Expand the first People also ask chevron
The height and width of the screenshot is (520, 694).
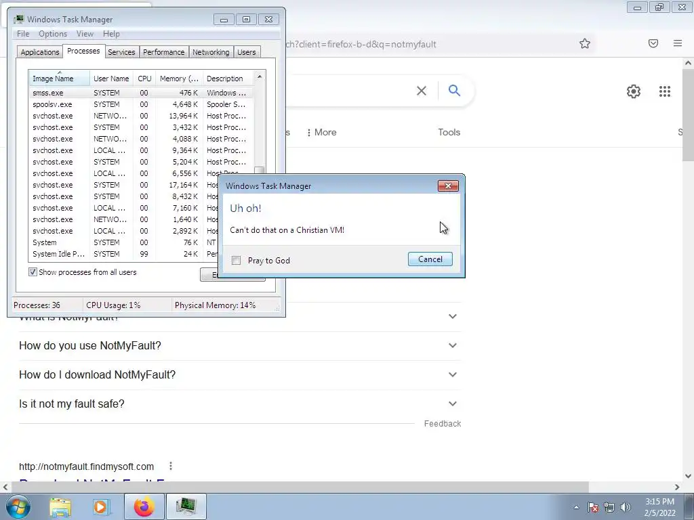click(452, 316)
